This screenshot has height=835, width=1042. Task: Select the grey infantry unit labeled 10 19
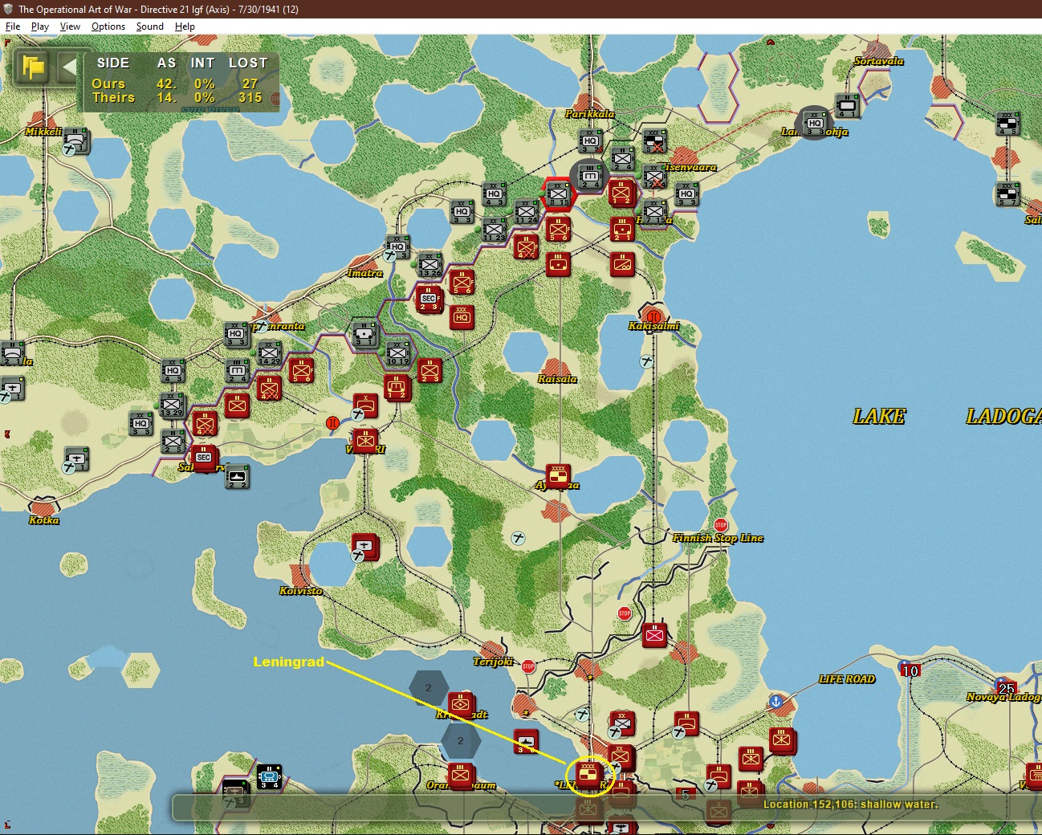(397, 352)
